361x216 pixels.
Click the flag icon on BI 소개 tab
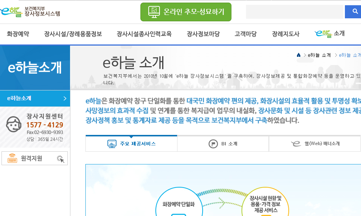tap(213, 144)
